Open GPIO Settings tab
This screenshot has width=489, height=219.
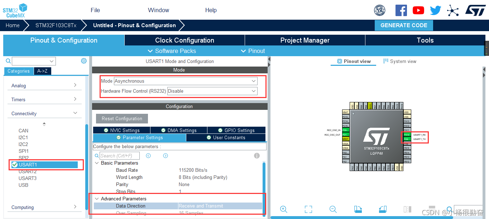(236, 130)
